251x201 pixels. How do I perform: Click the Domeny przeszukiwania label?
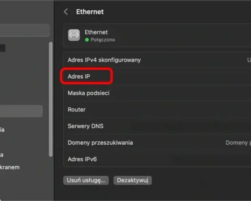[x=100, y=143]
